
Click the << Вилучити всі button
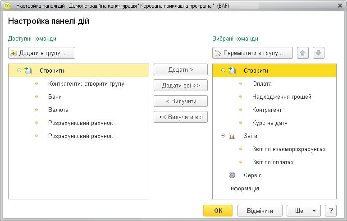tap(181, 117)
